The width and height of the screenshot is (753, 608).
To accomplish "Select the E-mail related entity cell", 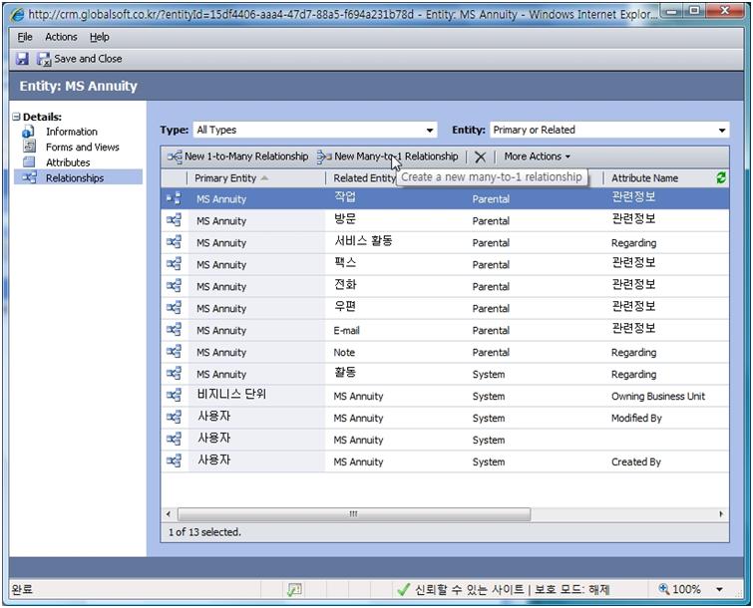I will point(346,330).
